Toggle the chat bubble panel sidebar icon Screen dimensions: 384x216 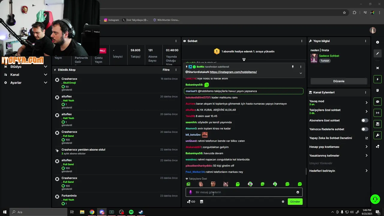377,101
